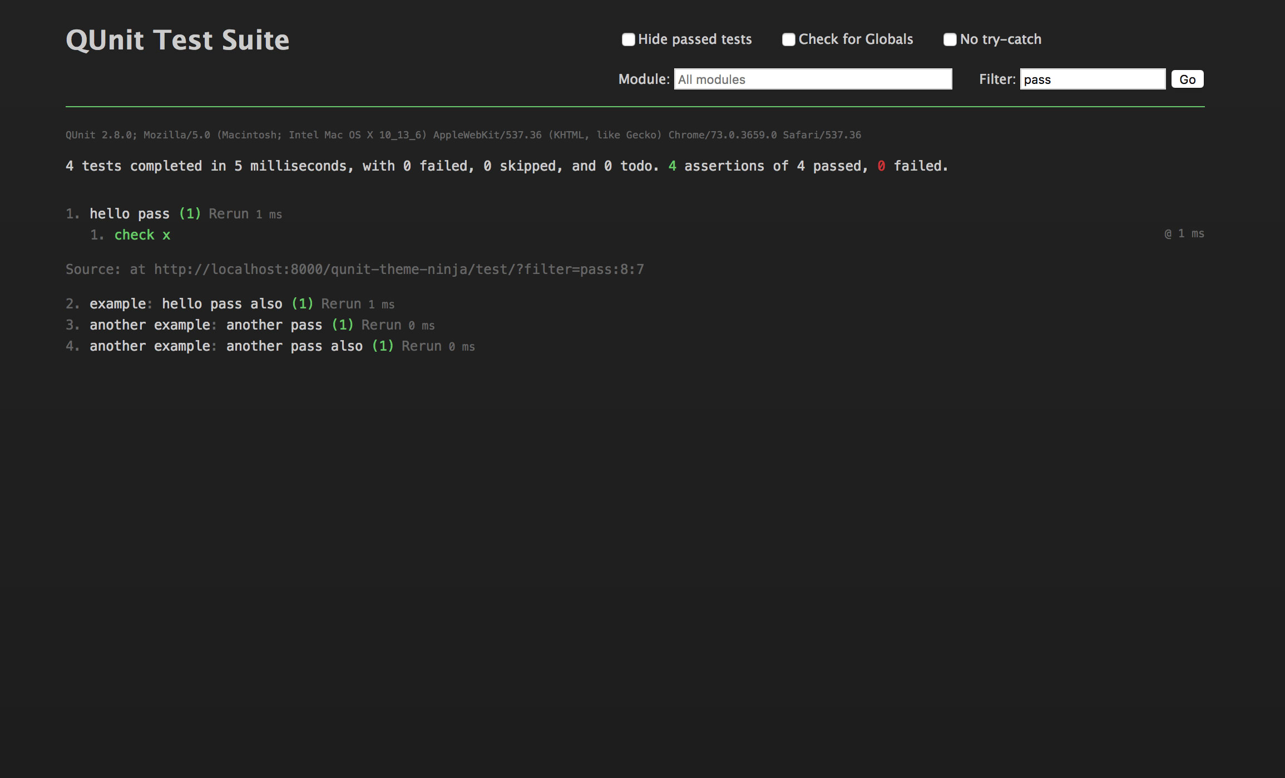1285x778 pixels.
Task: Click the Check for Globals label
Action: (856, 39)
